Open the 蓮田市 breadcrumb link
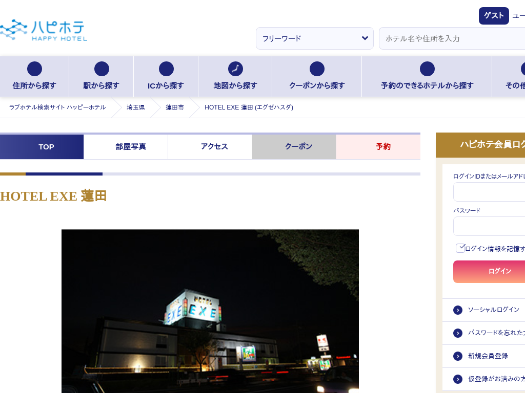Viewport: 525px width, 393px height. coord(175,107)
